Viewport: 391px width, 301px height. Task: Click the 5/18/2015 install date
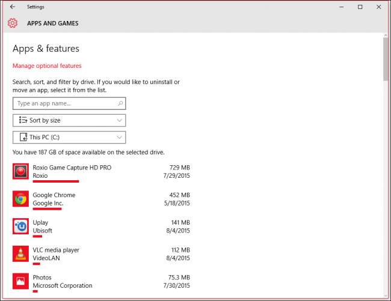coord(177,203)
